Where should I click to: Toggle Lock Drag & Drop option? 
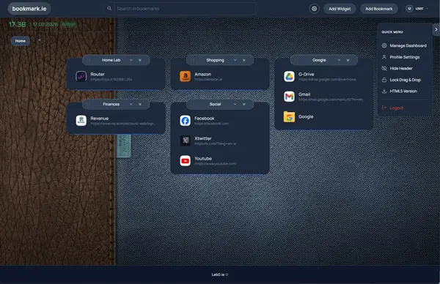click(x=404, y=80)
